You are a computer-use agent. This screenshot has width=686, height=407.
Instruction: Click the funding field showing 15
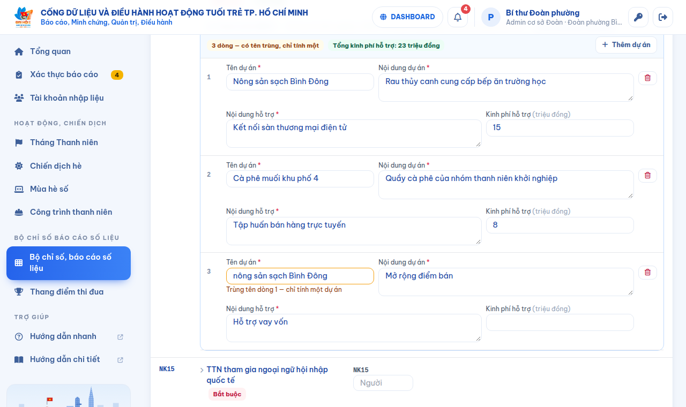tap(560, 128)
